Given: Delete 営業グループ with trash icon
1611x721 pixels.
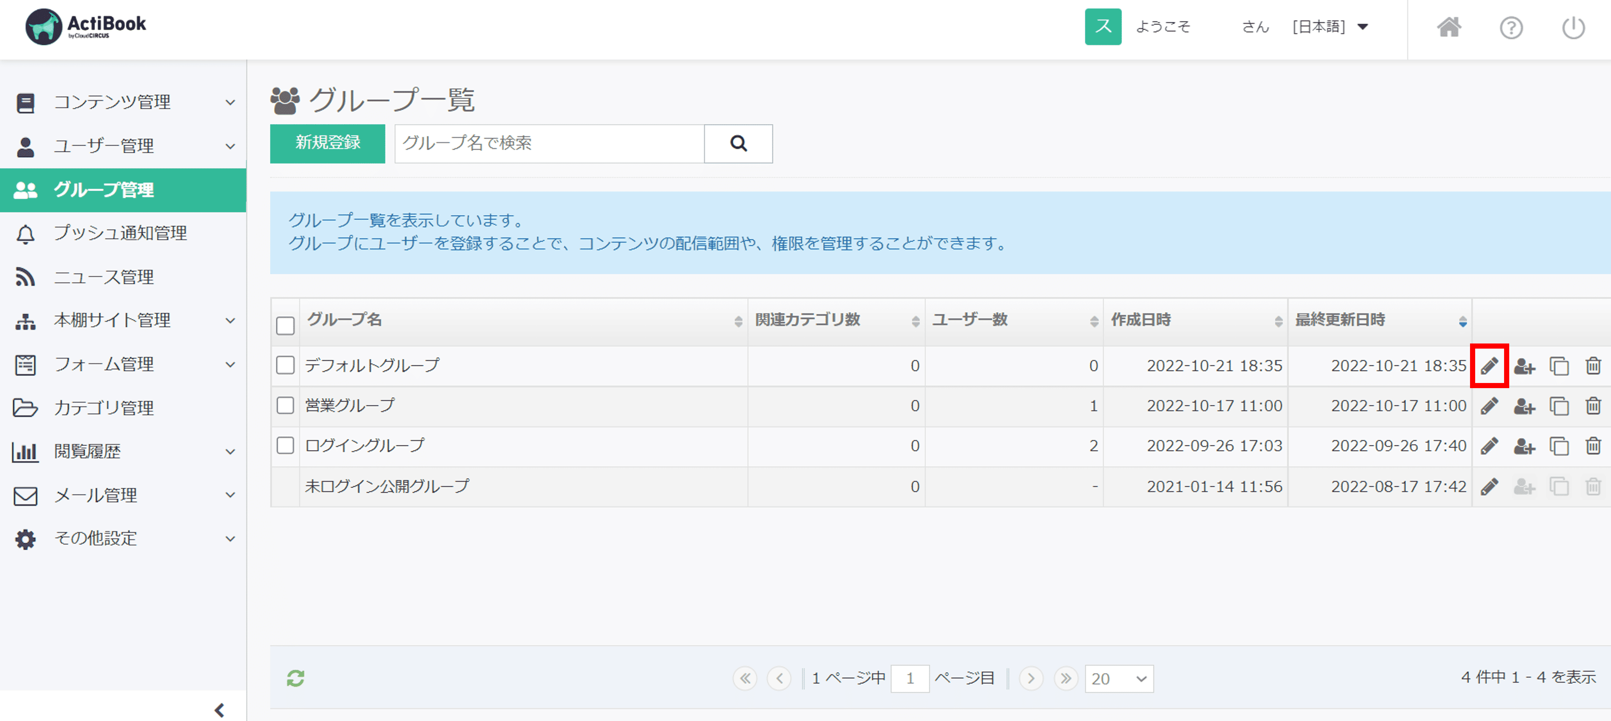Looking at the screenshot, I should [1593, 406].
